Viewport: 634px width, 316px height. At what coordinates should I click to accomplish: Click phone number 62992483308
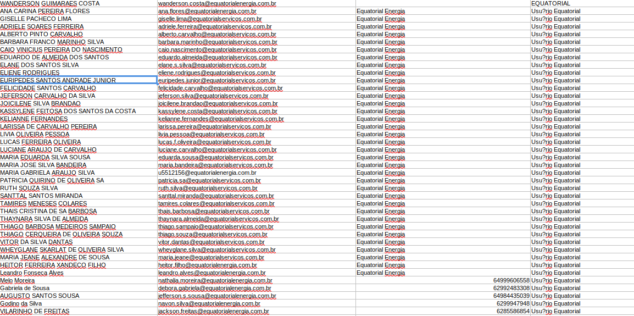511,288
